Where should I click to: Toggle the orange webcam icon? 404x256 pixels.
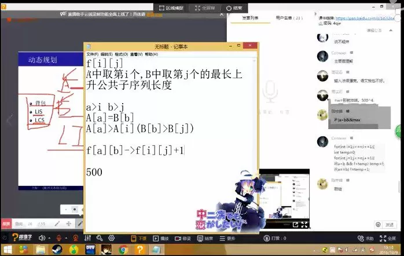(x=76, y=238)
